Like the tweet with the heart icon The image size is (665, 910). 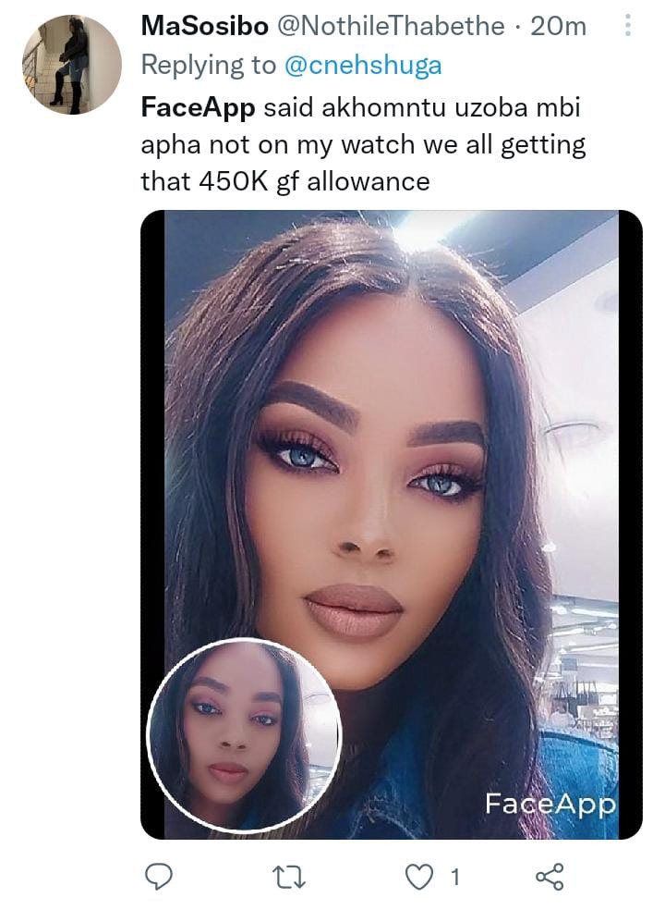point(418,878)
